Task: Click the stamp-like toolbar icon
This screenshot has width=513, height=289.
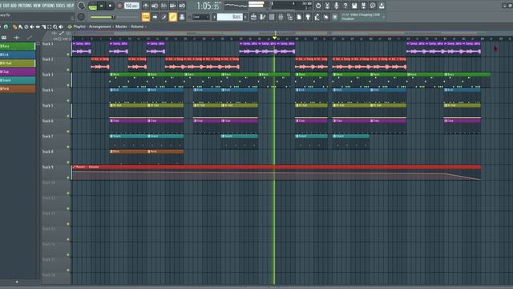Action: tap(182, 17)
